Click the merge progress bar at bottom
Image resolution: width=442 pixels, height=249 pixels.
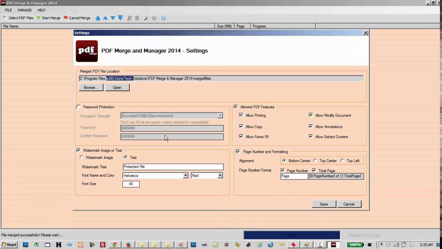292,235
